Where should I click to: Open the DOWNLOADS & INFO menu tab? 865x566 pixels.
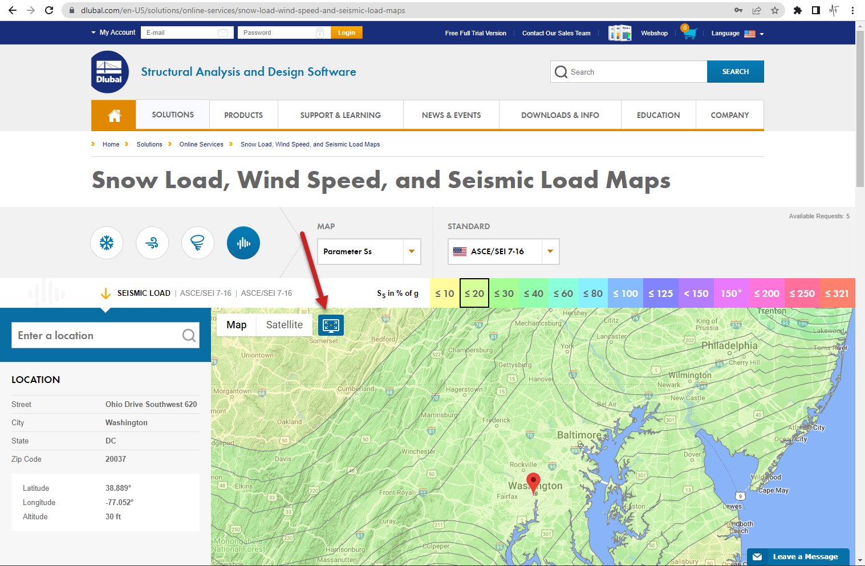[559, 115]
